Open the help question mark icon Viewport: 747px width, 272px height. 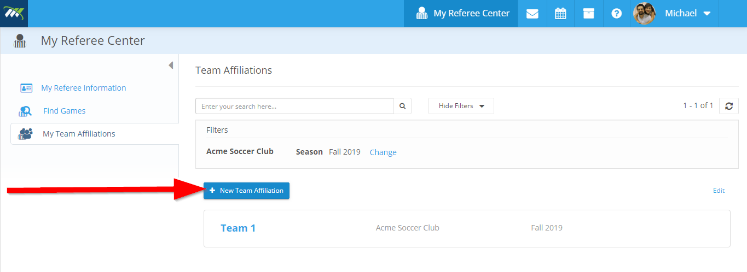click(617, 14)
